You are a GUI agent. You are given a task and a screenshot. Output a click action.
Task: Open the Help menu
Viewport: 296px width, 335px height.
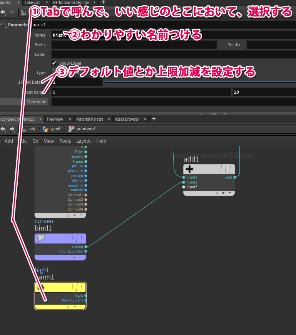[101, 141]
